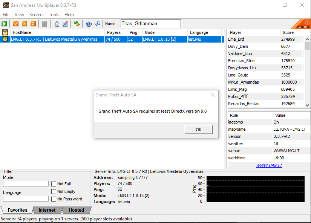311x223 pixels.
Task: Click the Rule column header
Action: [x=250, y=115]
